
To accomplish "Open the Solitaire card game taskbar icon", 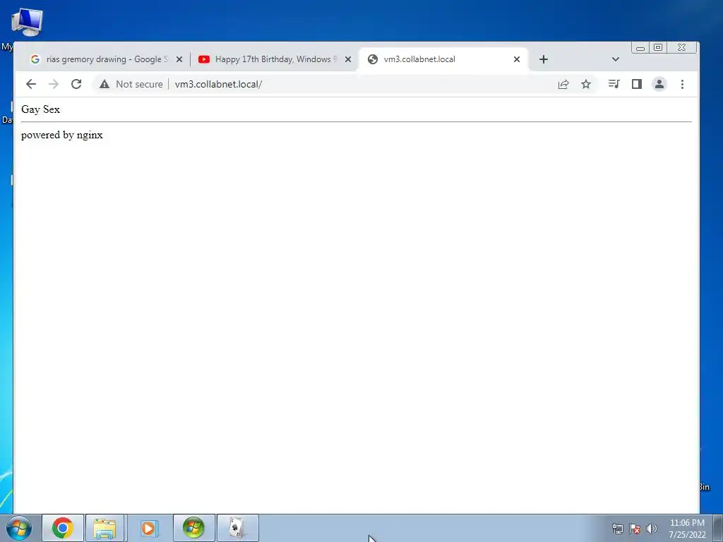I will (x=237, y=528).
